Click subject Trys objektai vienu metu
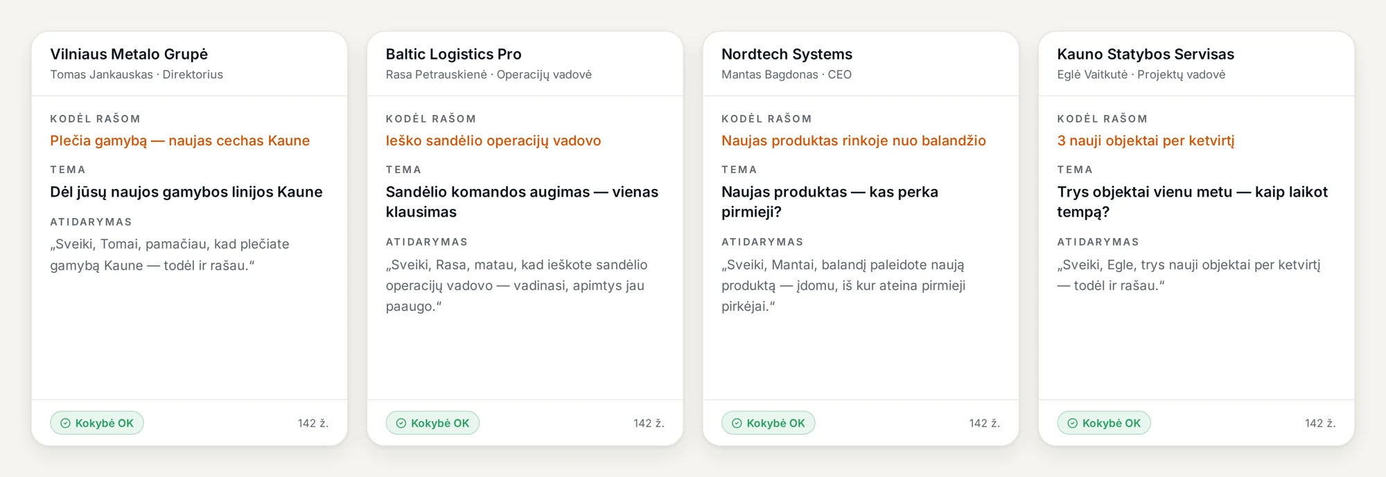Viewport: 1386px width, 477px height. tap(1145, 192)
